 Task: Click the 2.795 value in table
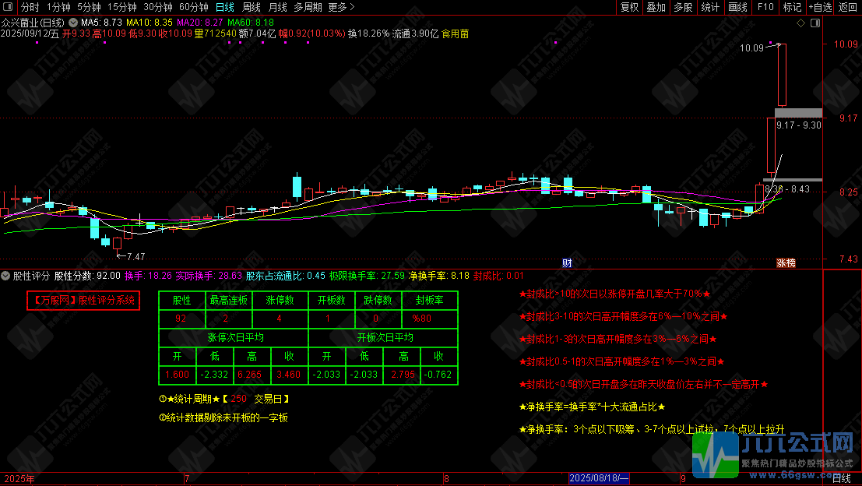pyautogui.click(x=403, y=375)
